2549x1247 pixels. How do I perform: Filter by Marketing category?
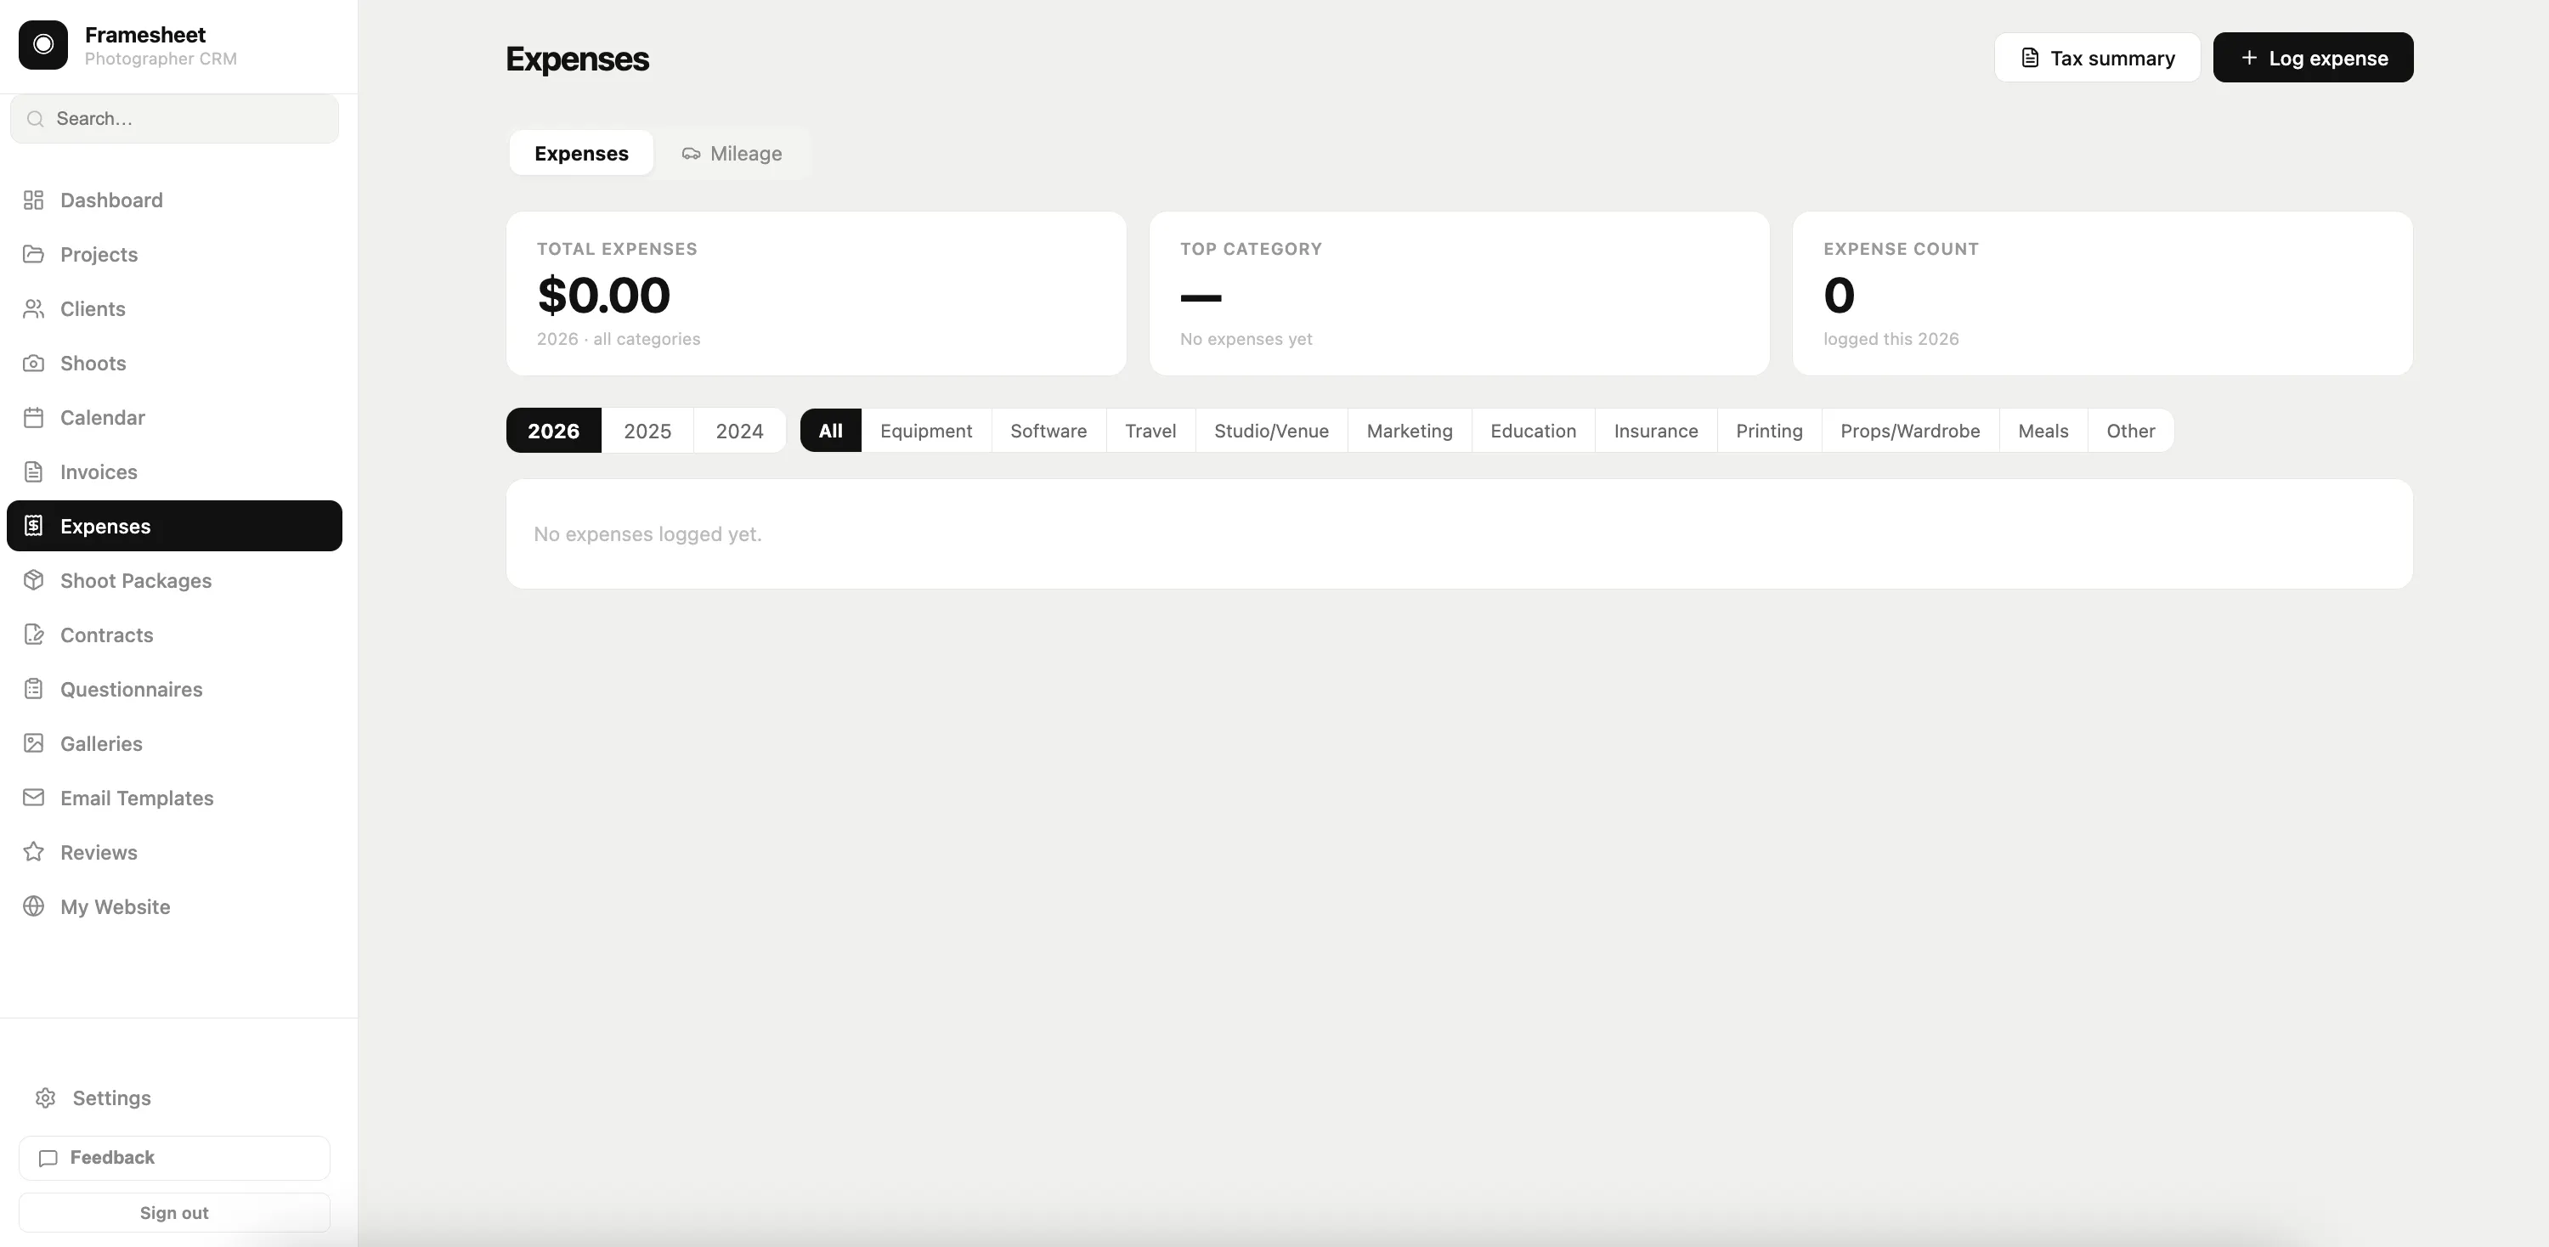point(1409,430)
